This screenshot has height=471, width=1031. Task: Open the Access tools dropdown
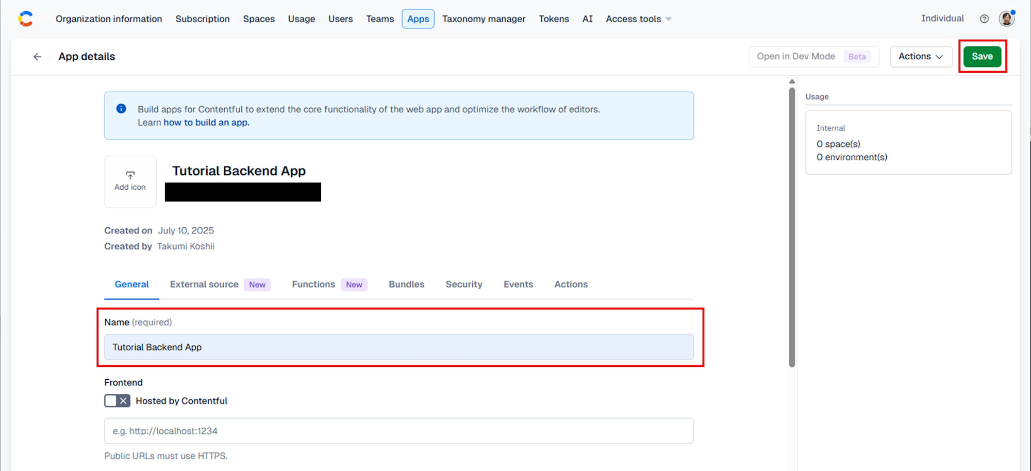638,19
